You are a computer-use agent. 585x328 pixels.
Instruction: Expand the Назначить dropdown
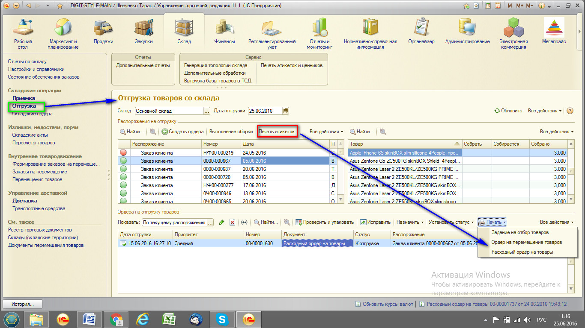[x=410, y=222]
